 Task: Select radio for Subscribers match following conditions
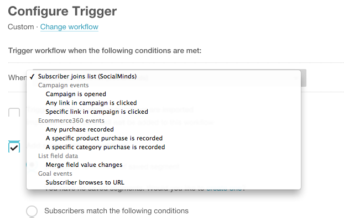click(x=32, y=211)
